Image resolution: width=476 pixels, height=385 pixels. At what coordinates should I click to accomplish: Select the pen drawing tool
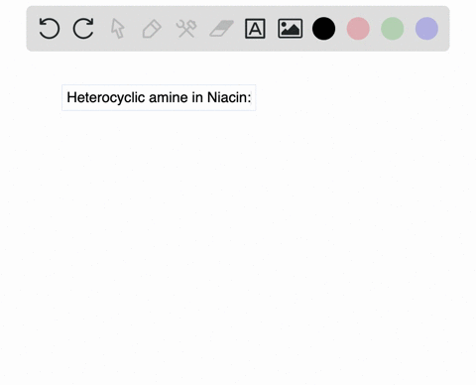click(152, 29)
